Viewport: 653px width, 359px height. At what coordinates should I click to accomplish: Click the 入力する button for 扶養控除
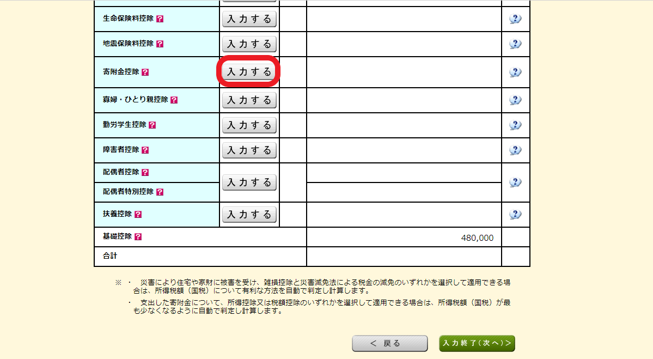click(x=249, y=215)
